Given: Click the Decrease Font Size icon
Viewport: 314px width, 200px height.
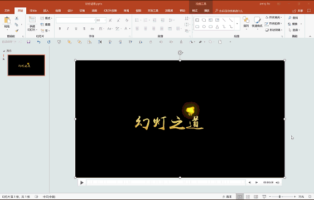Looking at the screenshot, I should click(118, 20).
